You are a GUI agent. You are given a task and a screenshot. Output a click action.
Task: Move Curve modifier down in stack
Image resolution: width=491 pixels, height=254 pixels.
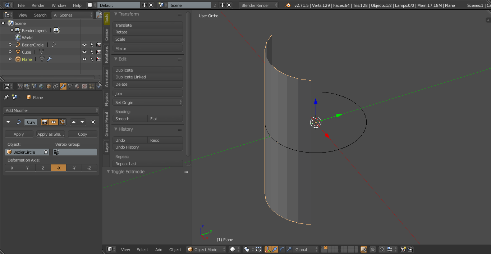[82, 122]
